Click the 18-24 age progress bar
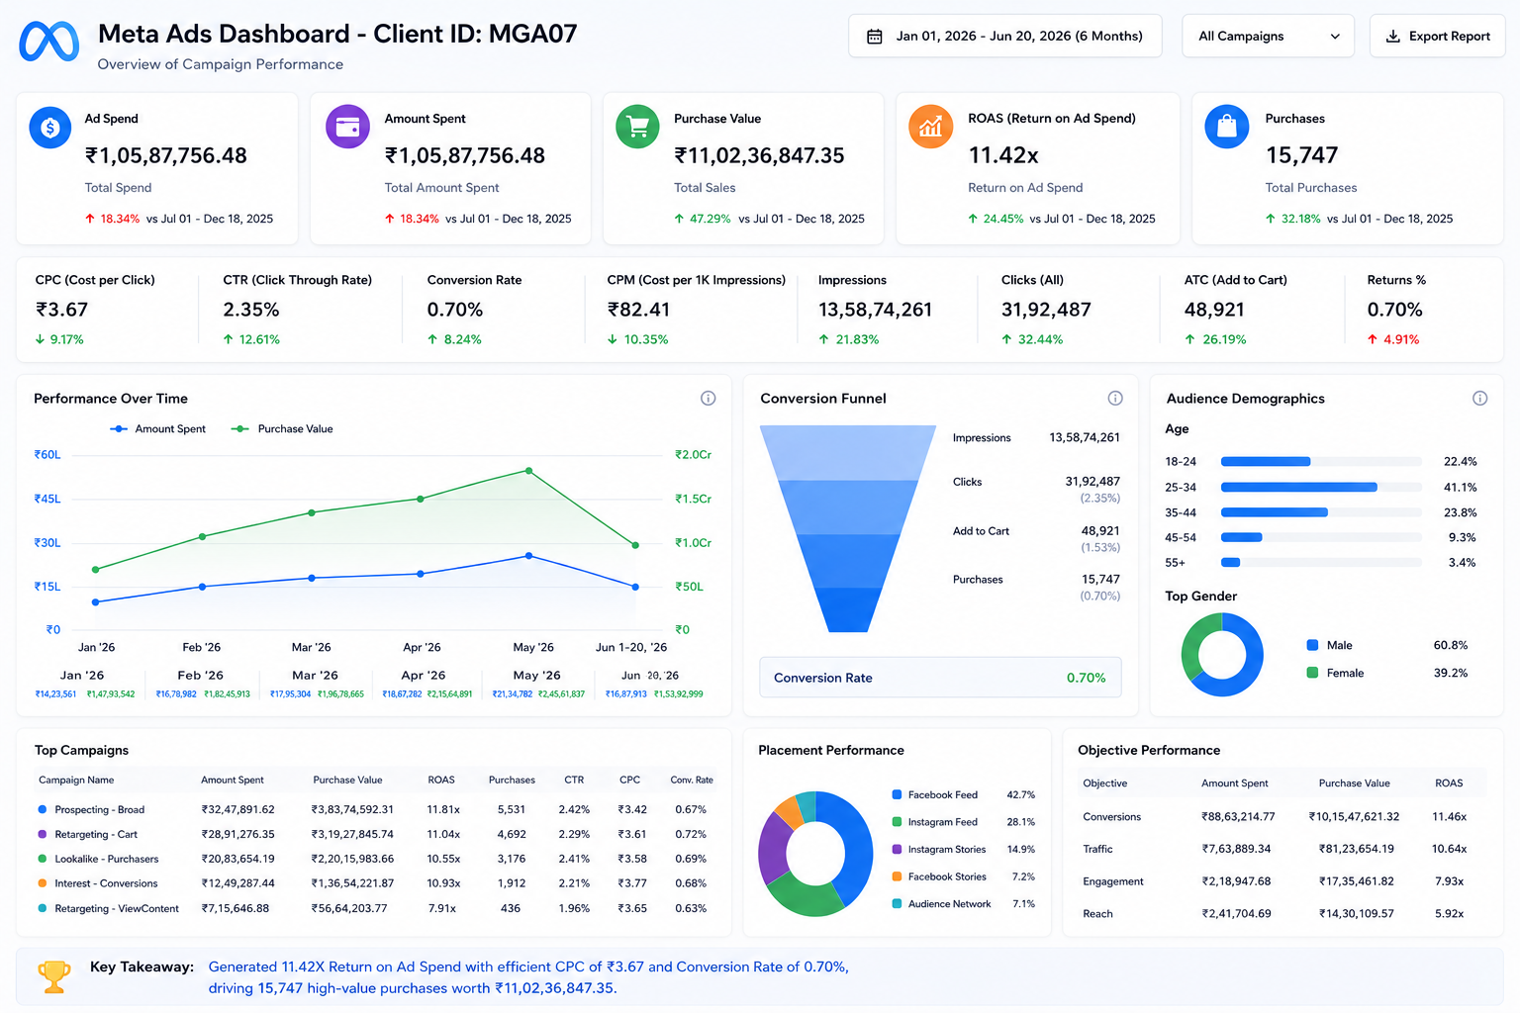 [1321, 462]
